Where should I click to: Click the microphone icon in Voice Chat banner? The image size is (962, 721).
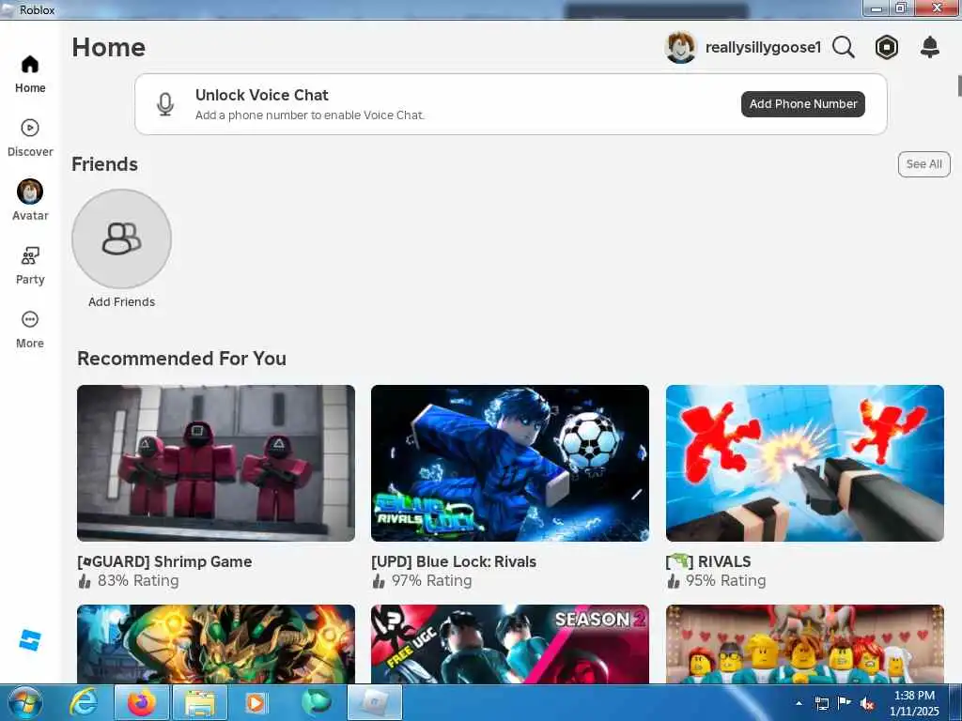[165, 104]
